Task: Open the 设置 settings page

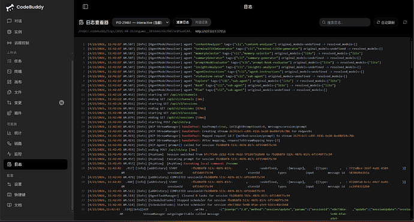Action: click(35, 184)
